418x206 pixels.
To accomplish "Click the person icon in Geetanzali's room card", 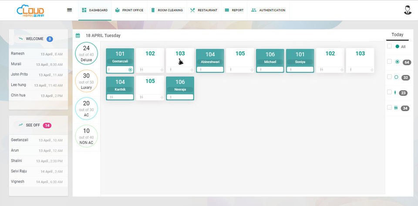I will [109, 70].
